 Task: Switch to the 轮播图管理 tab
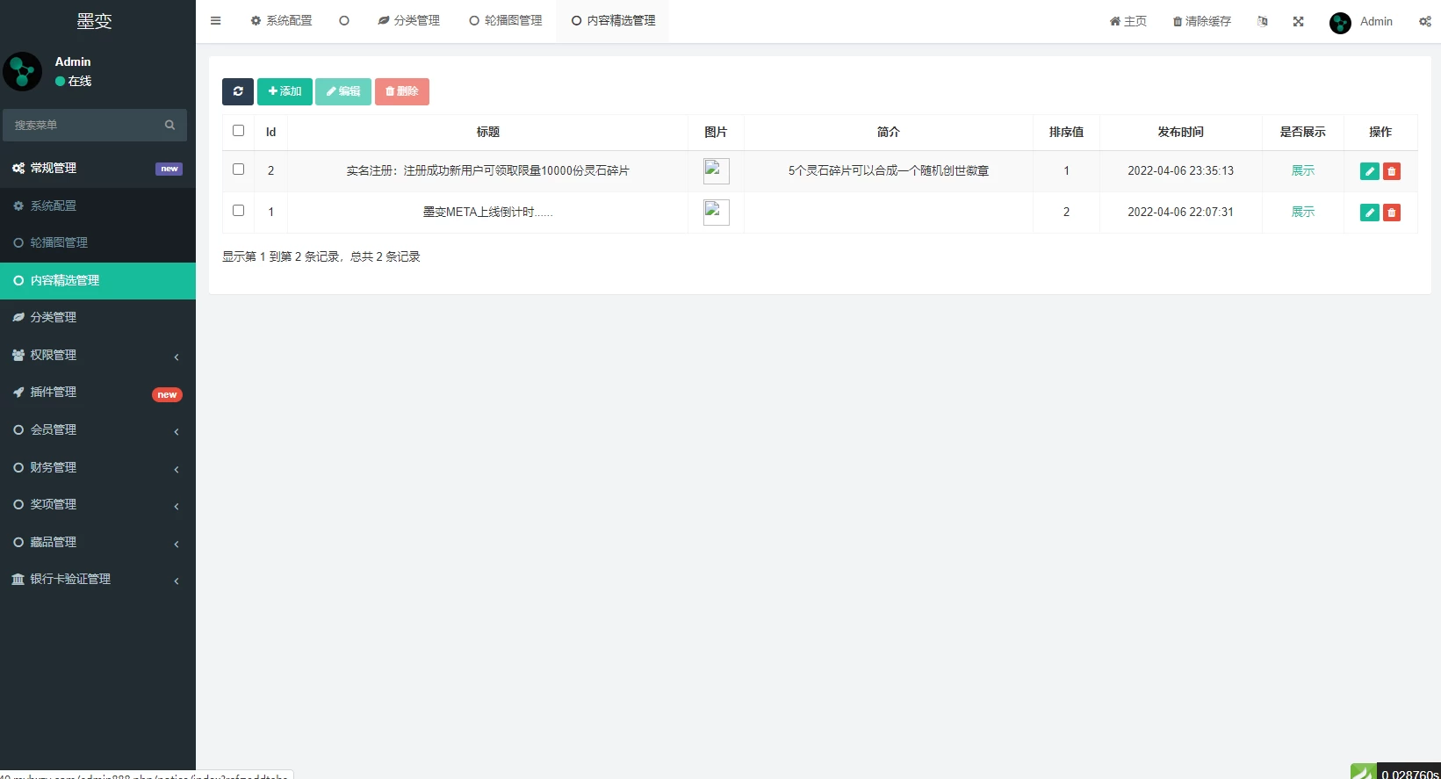[x=506, y=21]
